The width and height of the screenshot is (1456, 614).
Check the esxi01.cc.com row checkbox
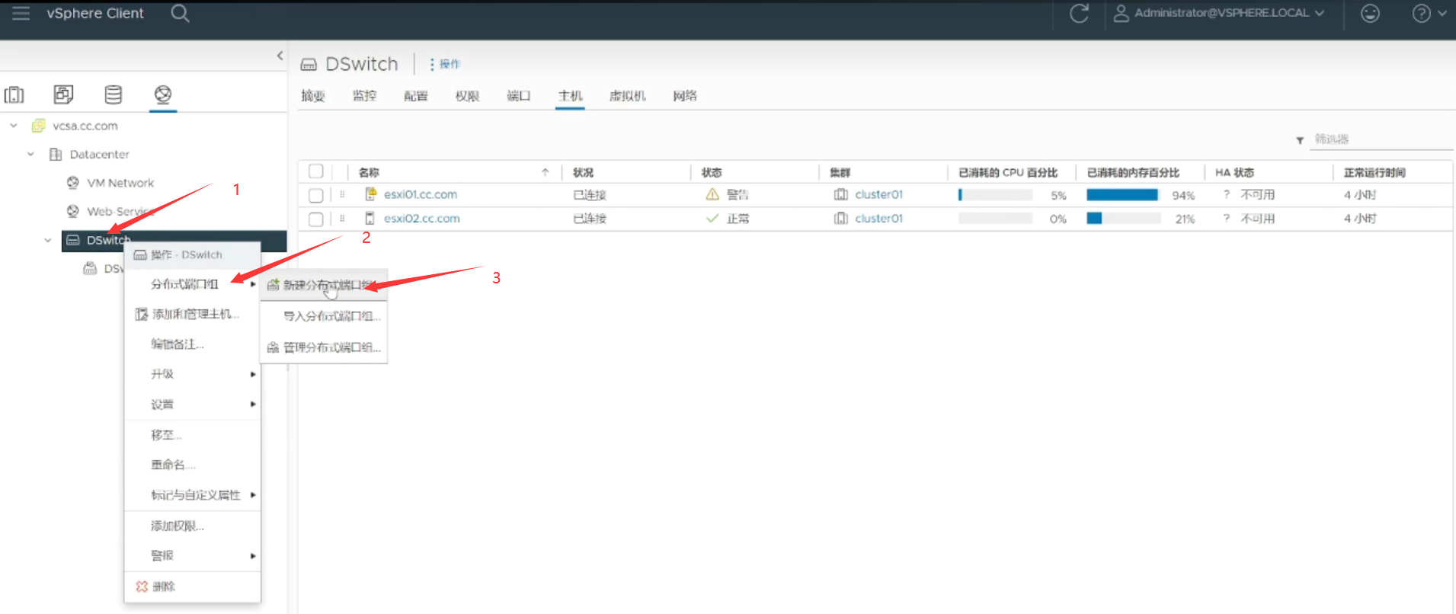[x=316, y=196]
